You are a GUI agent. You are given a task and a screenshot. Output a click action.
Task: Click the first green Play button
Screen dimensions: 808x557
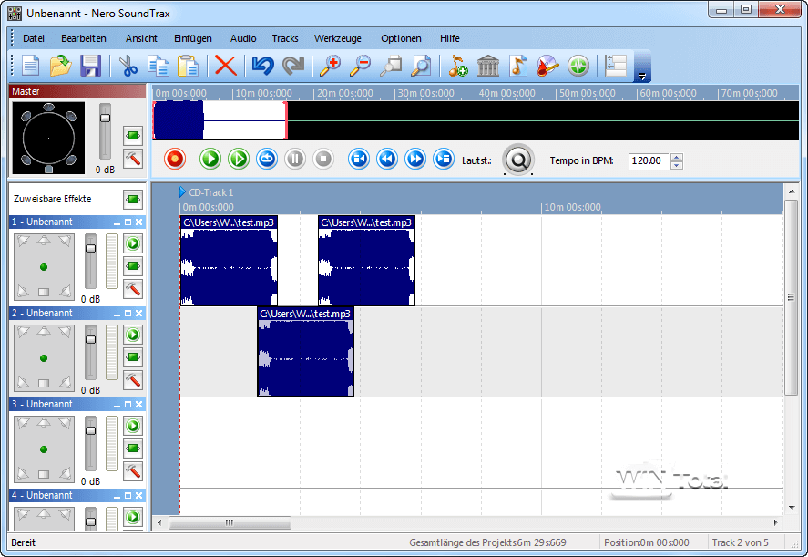click(x=210, y=159)
